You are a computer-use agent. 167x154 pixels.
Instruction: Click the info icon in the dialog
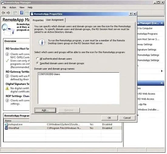click(x=42, y=42)
